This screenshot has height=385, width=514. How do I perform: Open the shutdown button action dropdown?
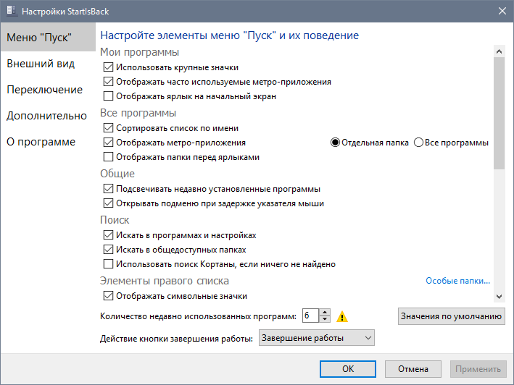(316, 338)
